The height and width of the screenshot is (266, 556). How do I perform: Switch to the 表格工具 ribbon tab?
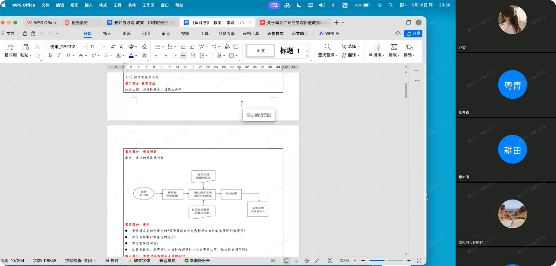coord(251,34)
